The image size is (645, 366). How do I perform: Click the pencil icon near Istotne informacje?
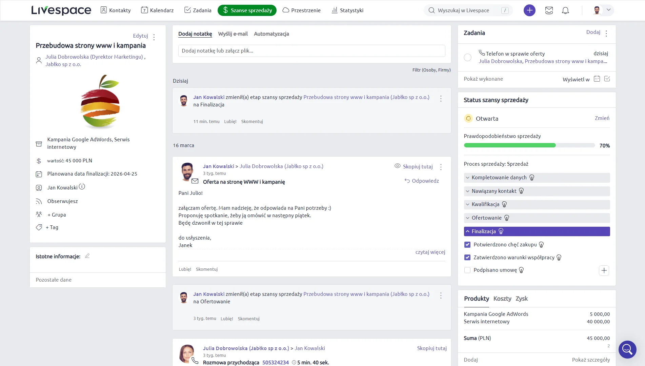[87, 256]
